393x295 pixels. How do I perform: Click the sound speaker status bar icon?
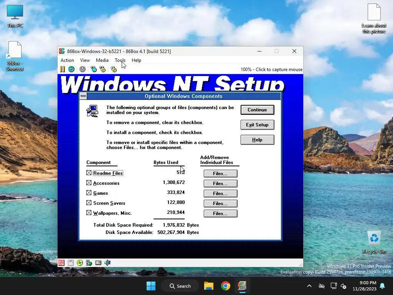[107, 263]
